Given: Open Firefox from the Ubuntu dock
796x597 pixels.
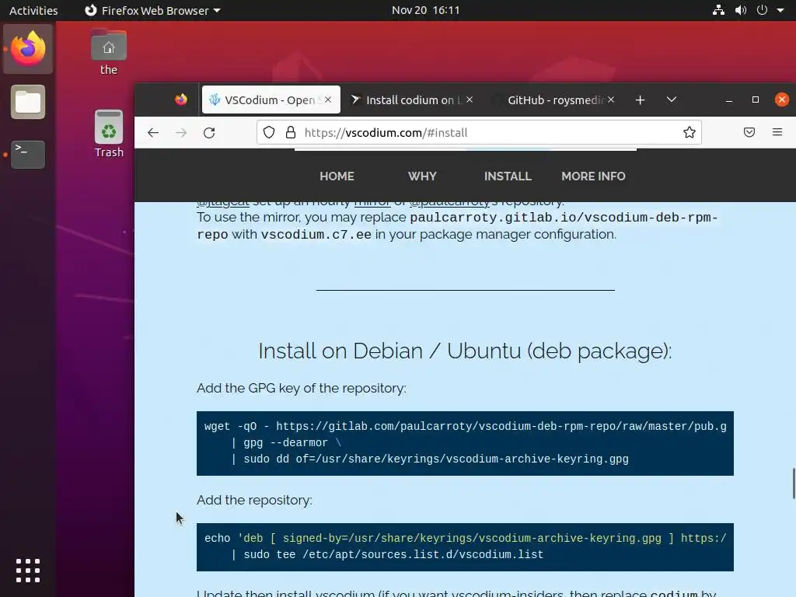Looking at the screenshot, I should pos(28,49).
